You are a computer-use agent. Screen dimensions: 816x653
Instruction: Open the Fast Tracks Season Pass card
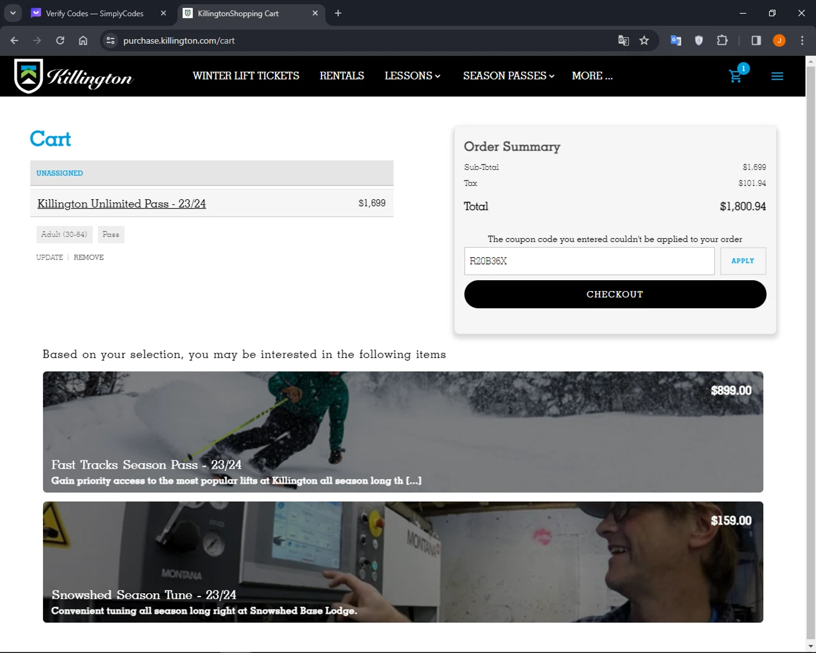[403, 432]
